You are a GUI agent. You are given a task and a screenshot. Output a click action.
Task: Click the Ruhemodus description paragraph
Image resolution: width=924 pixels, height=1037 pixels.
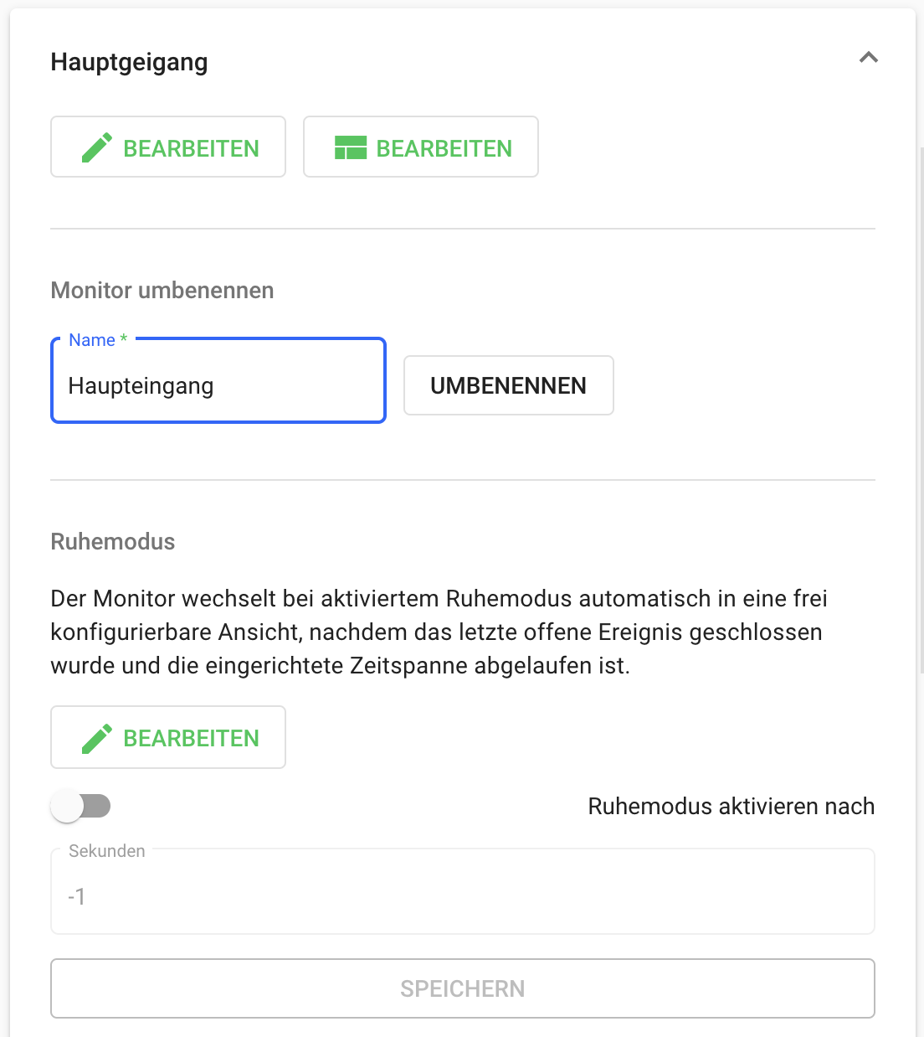tap(439, 632)
